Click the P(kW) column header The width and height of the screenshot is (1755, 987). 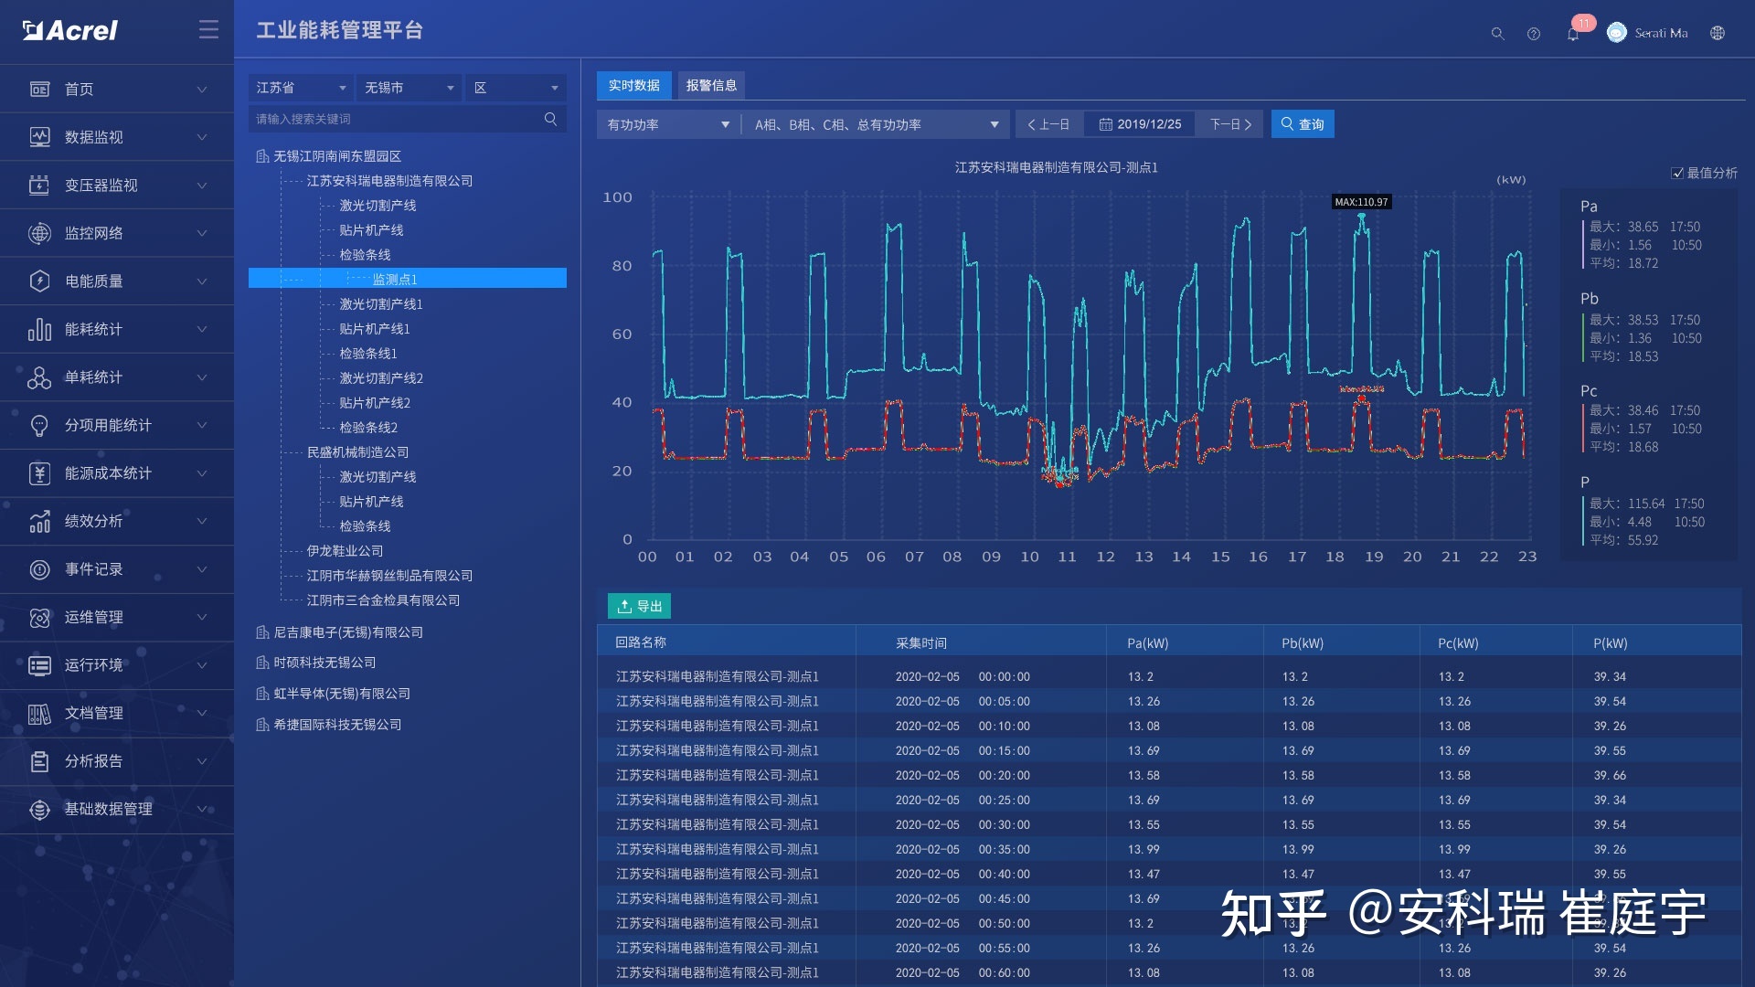tap(1611, 643)
